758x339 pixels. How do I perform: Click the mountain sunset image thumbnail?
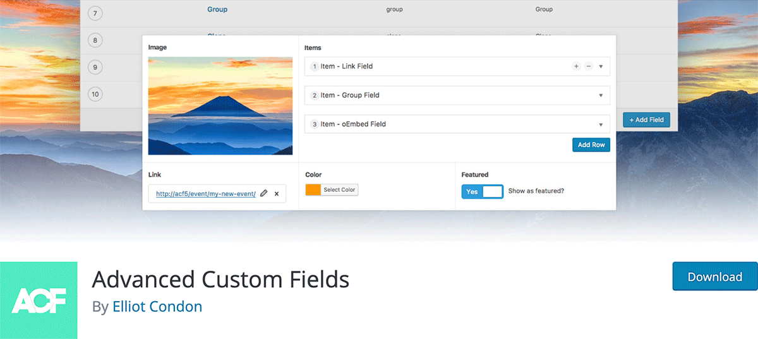220,106
